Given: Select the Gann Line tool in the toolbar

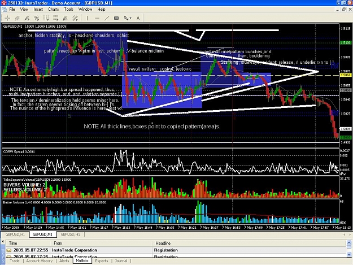Looking at the screenshot, I should [36, 18].
